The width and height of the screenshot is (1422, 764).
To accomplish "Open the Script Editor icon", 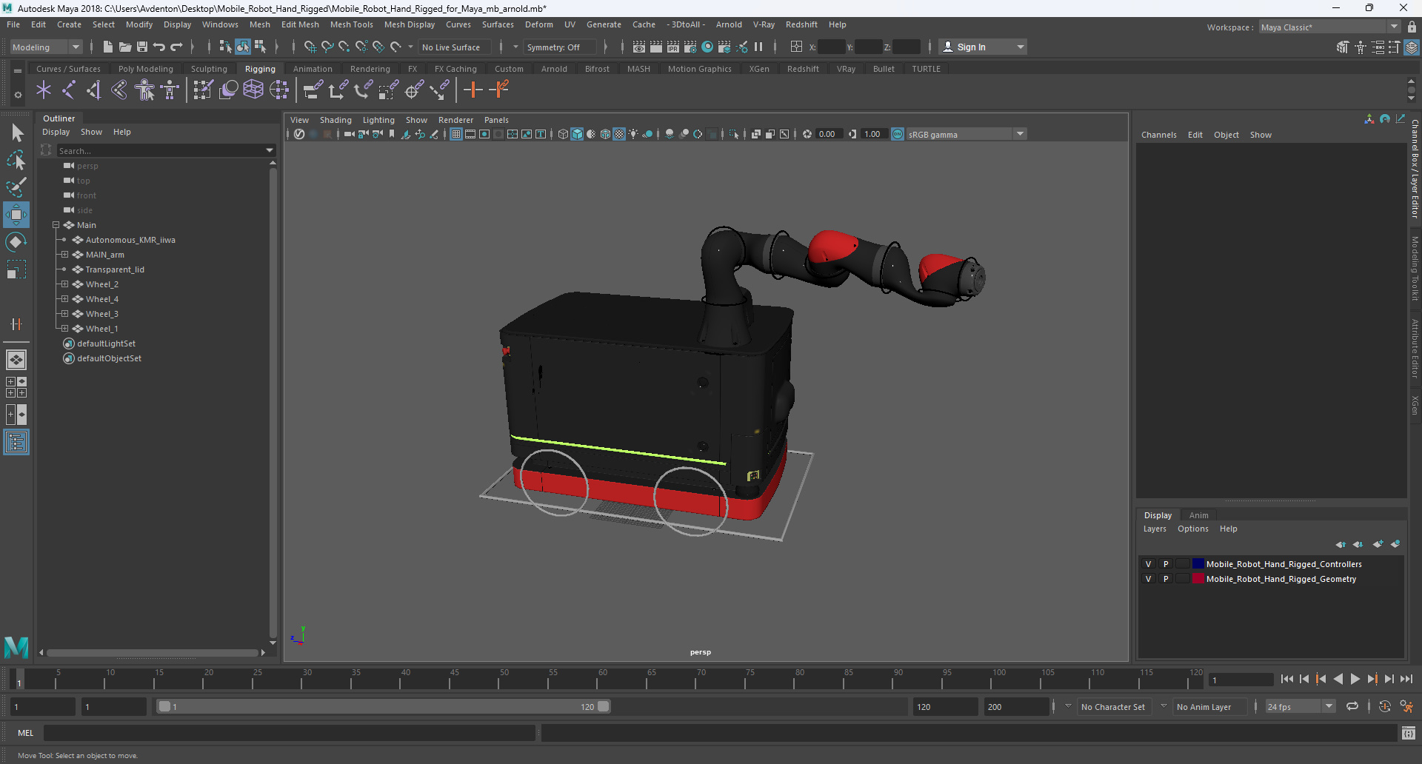I will click(1409, 733).
